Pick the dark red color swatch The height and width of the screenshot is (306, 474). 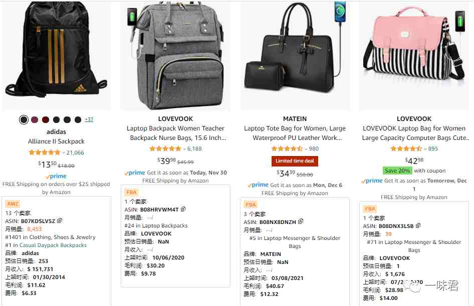(x=45, y=119)
